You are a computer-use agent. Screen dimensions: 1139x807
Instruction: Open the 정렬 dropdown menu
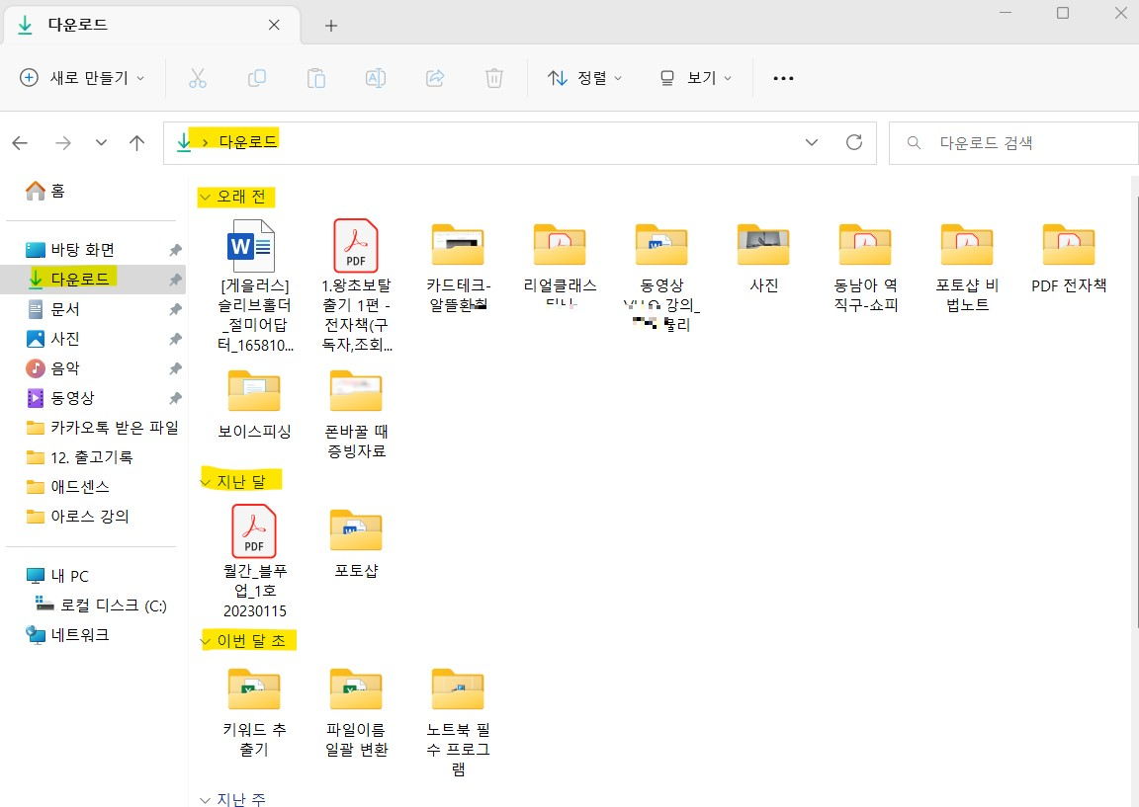[x=585, y=77]
